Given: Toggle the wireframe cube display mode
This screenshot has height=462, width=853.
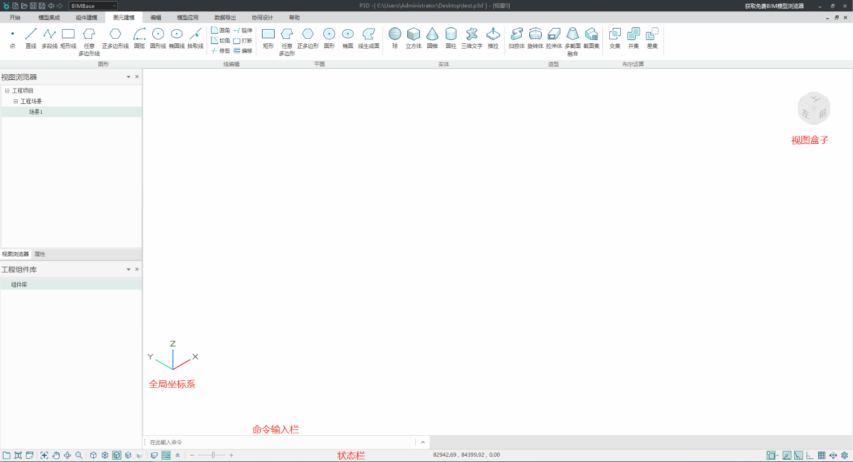Looking at the screenshot, I should (x=105, y=455).
